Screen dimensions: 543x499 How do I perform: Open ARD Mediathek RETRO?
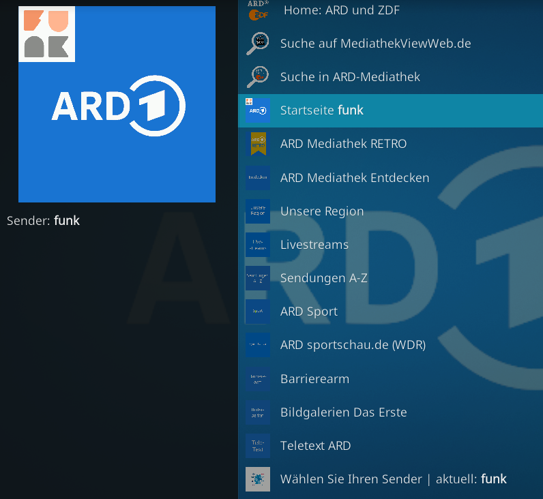click(x=343, y=144)
